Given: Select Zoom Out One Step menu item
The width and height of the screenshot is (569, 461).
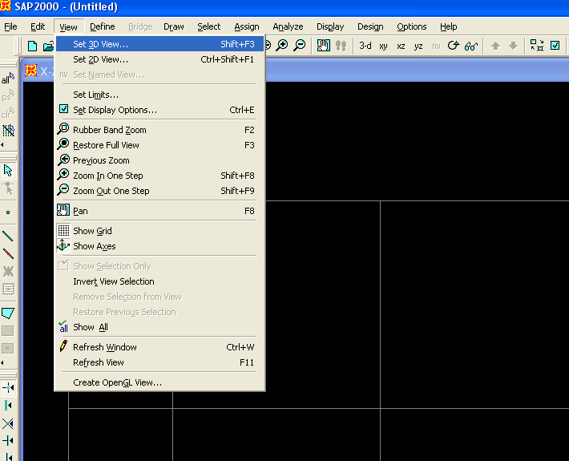Looking at the screenshot, I should (x=159, y=191).
